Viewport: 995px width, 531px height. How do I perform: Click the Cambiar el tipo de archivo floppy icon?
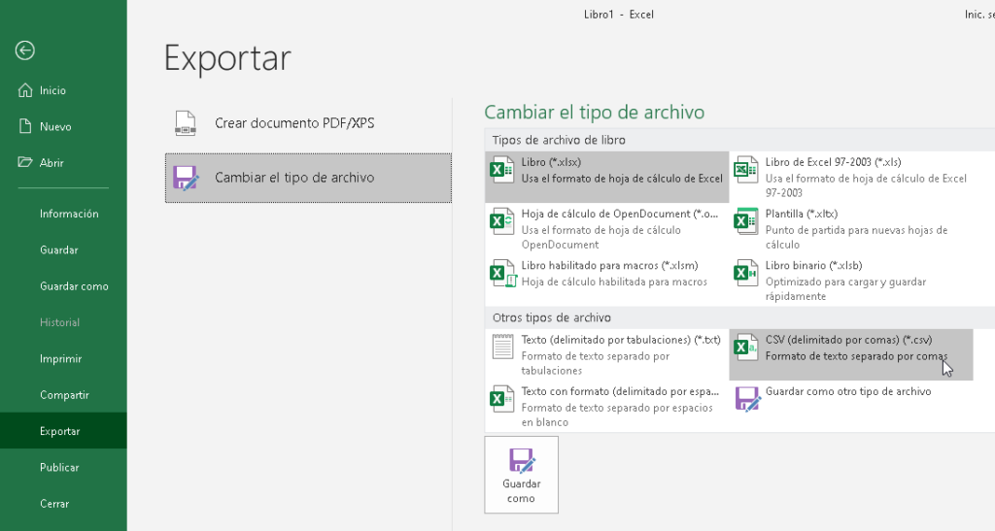point(186,178)
